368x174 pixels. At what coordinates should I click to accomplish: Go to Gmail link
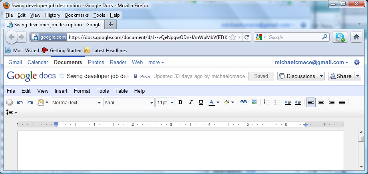15,62
